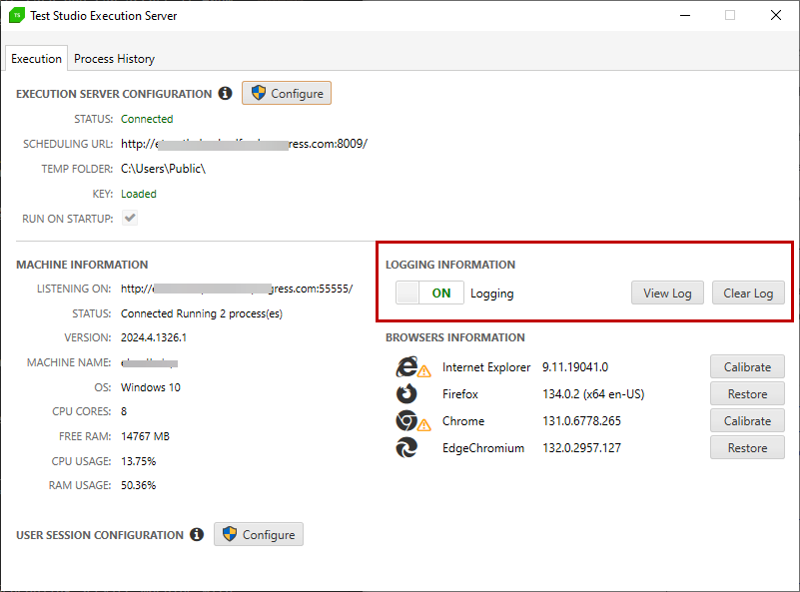Viewport: 800px width, 592px height.
Task: Click the Logging Information heading
Action: pyautogui.click(x=450, y=265)
